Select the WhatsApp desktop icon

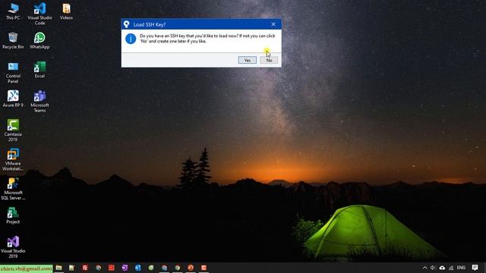tap(39, 41)
